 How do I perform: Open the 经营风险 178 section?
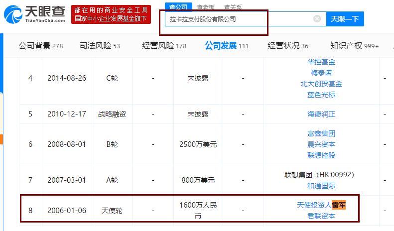point(164,46)
